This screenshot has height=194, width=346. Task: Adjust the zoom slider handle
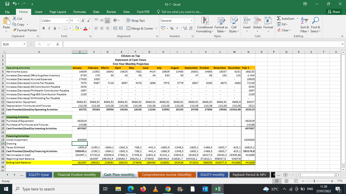(x=314, y=181)
